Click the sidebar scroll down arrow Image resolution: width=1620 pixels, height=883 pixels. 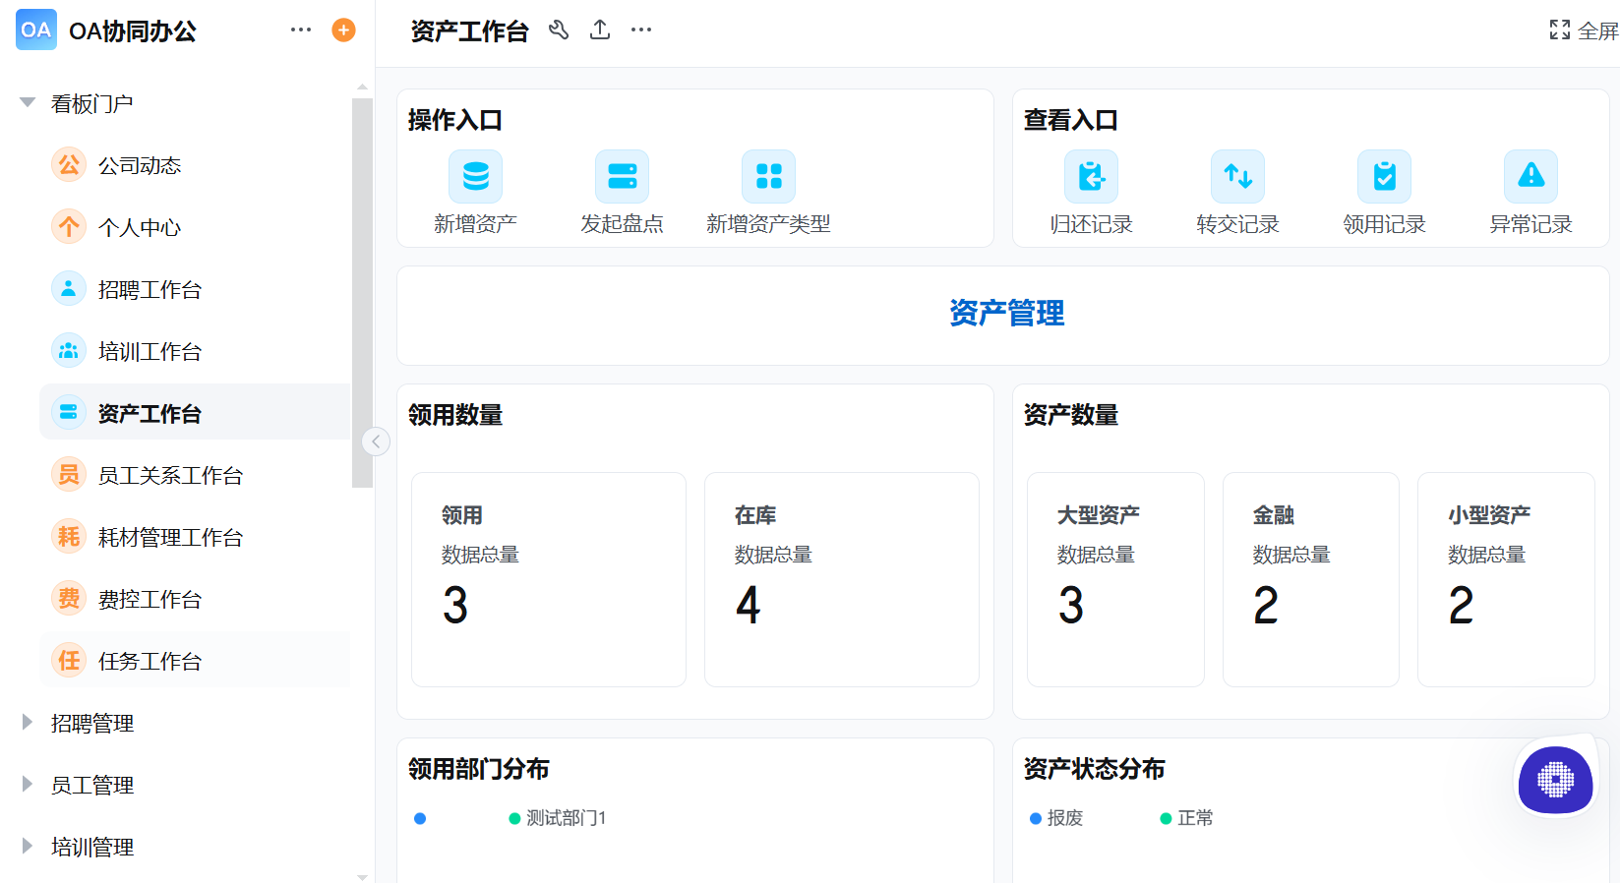(x=362, y=876)
